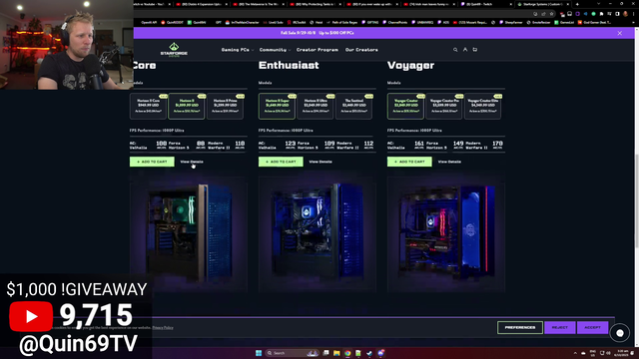
Task: Open the browser profile avatar
Action: pyautogui.click(x=626, y=14)
